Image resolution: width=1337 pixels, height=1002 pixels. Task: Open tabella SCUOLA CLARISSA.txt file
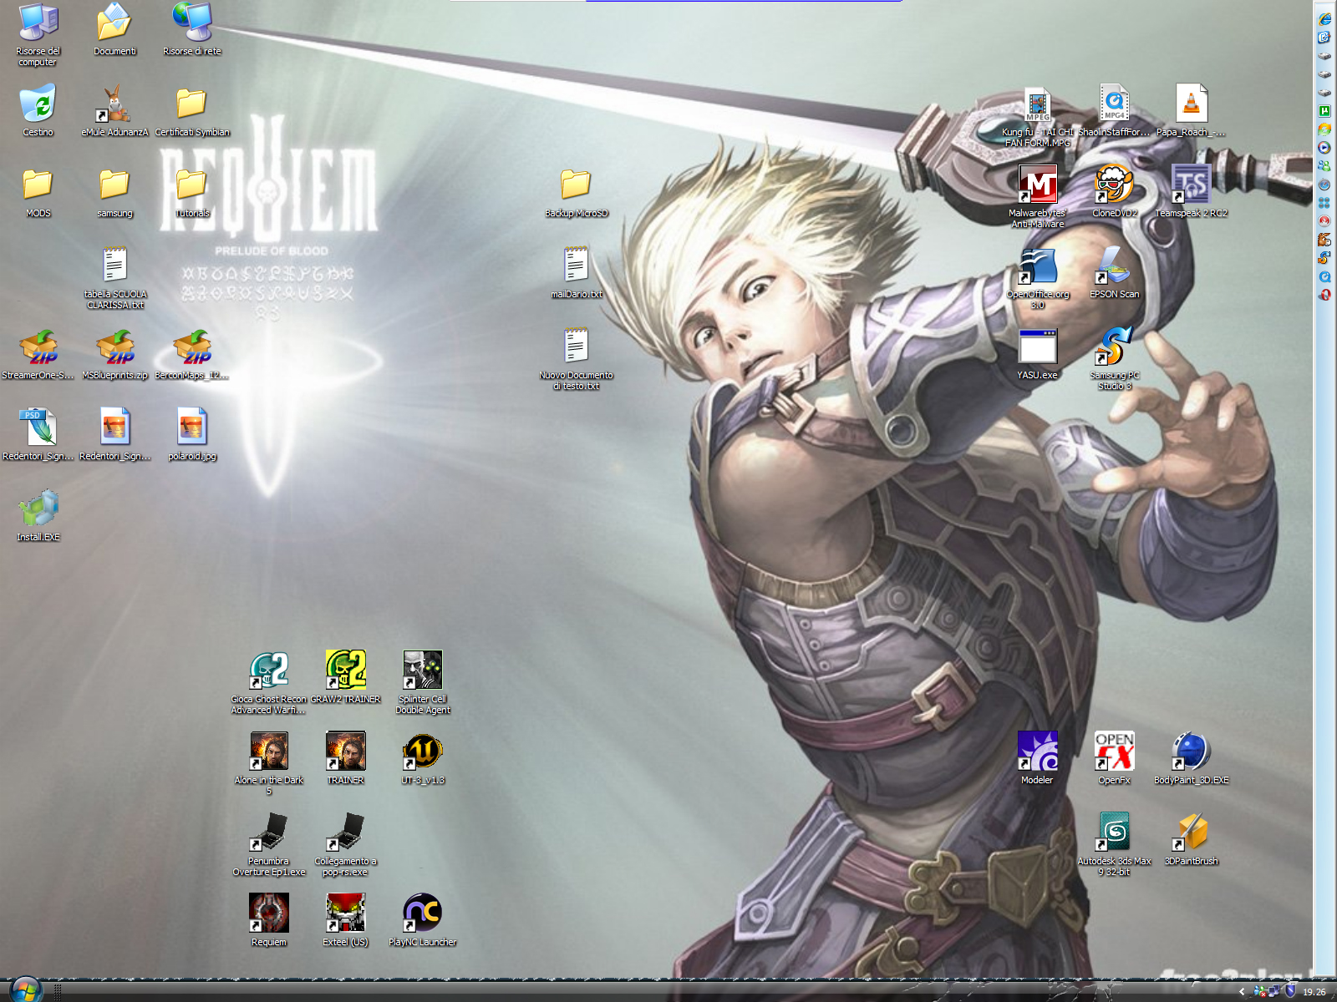(x=114, y=279)
